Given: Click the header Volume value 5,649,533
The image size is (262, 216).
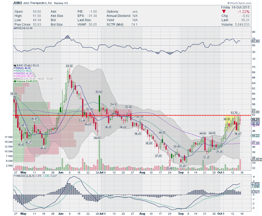Looking at the screenshot, I should (242, 25).
